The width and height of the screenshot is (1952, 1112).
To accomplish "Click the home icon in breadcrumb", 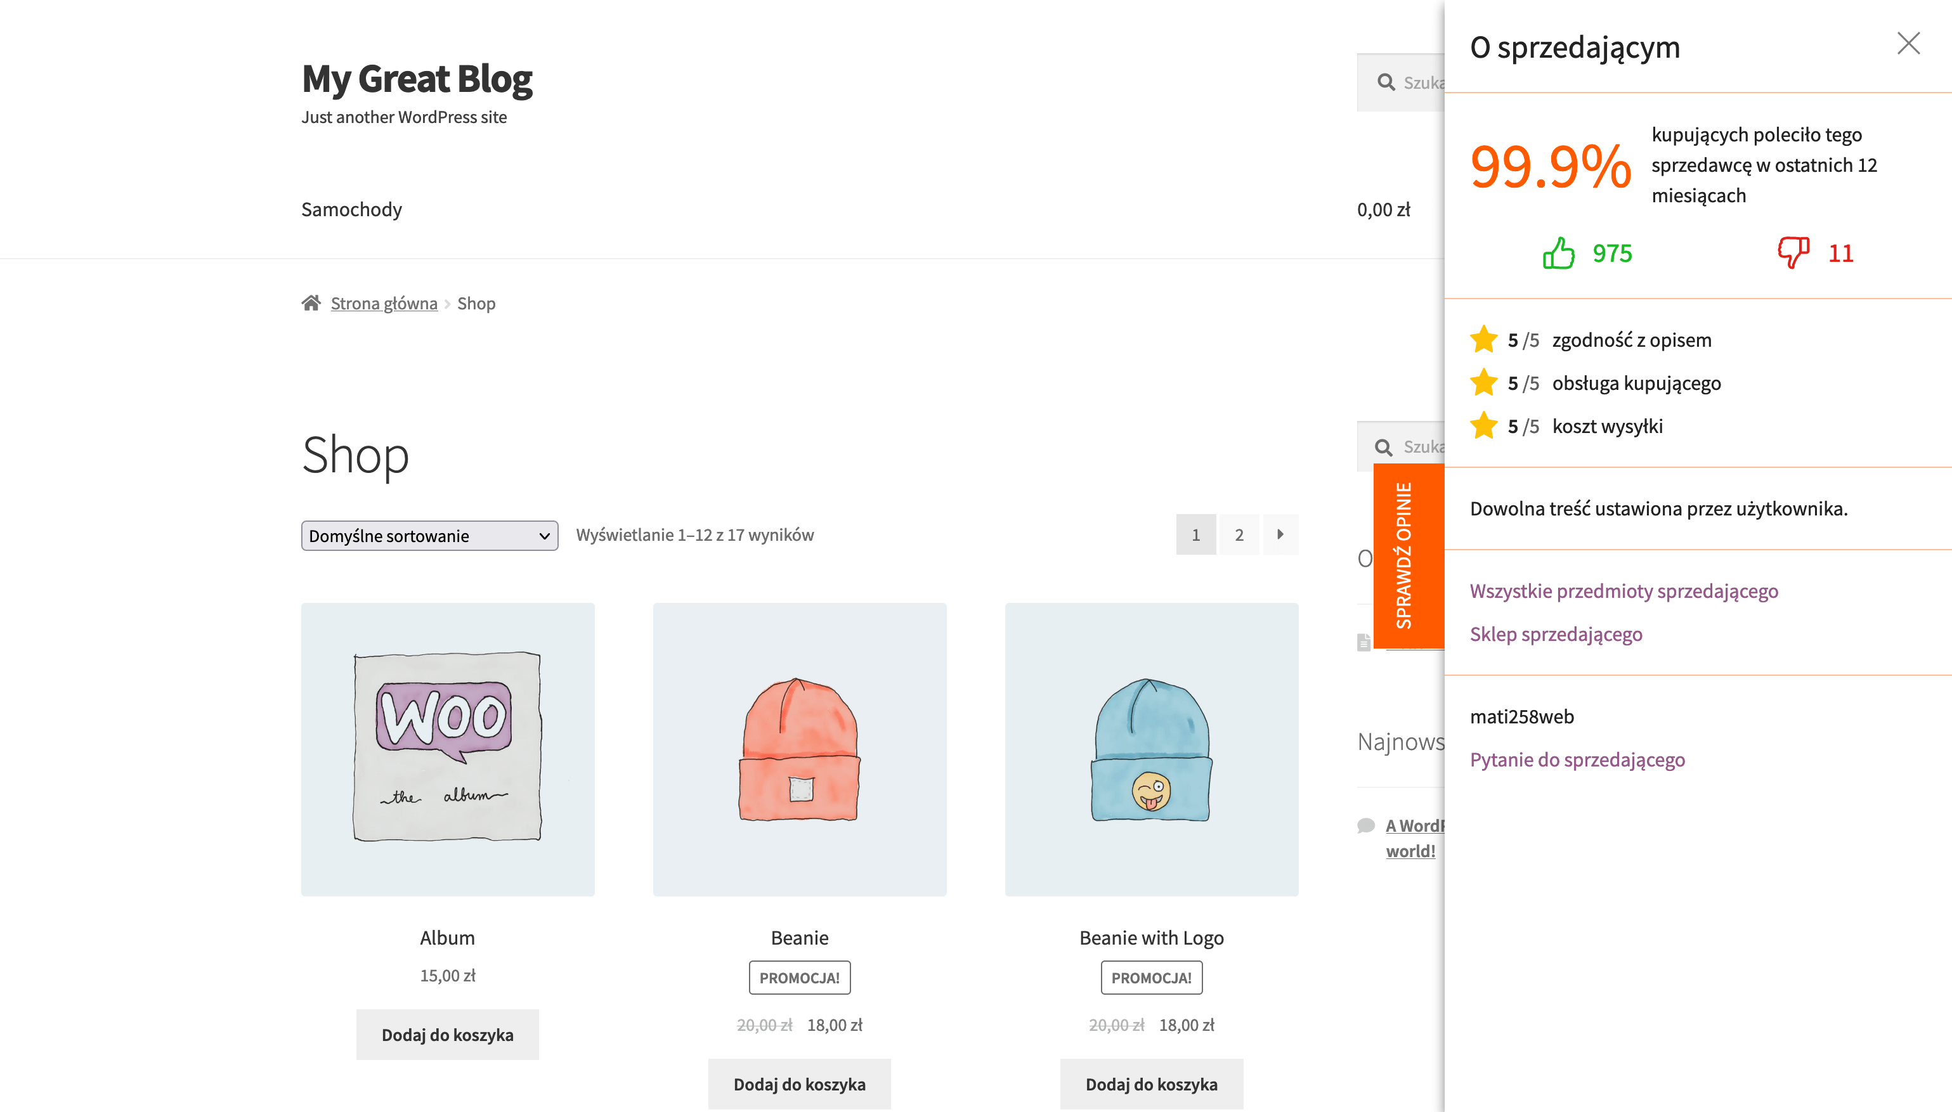I will tap(311, 303).
